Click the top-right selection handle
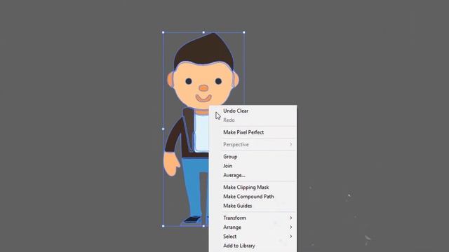 coord(244,33)
